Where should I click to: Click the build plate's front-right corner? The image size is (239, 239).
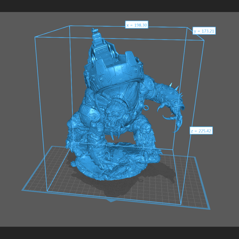pos(210,209)
